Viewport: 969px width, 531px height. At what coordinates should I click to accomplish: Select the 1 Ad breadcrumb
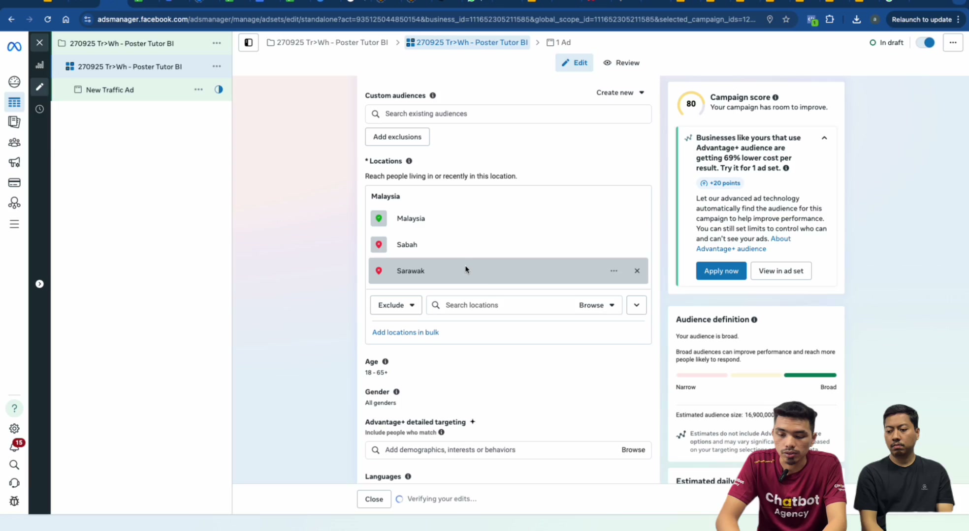tap(559, 43)
